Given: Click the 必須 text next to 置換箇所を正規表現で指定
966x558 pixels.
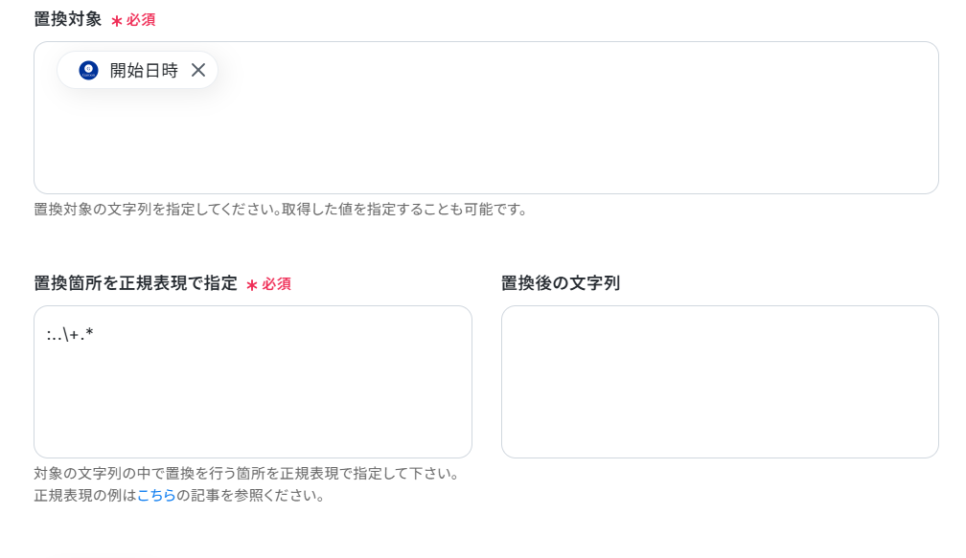Looking at the screenshot, I should point(276,284).
